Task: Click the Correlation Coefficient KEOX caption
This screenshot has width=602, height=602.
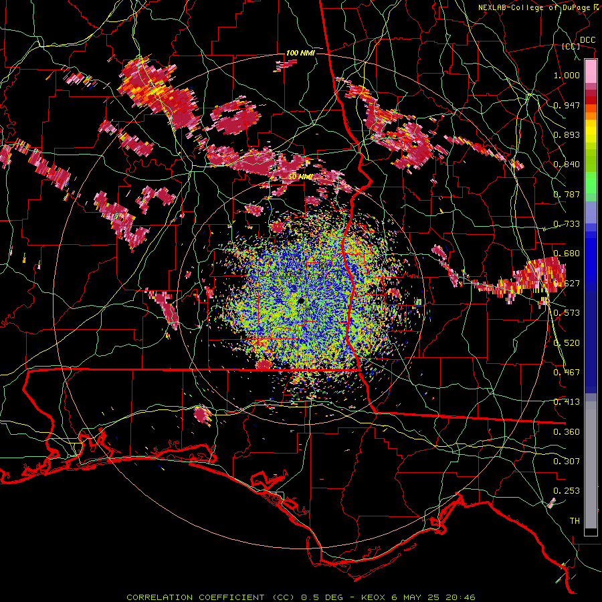Action: [x=301, y=597]
